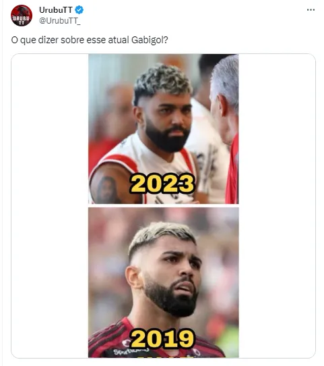Click the tweet text about Gabigol

coord(90,40)
